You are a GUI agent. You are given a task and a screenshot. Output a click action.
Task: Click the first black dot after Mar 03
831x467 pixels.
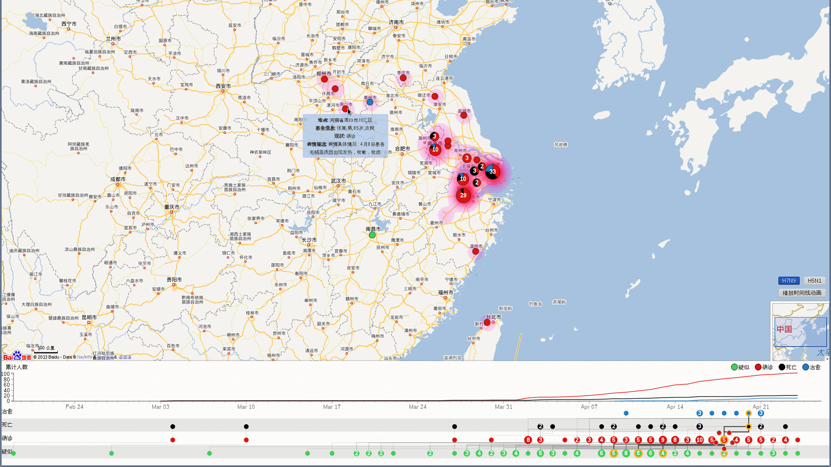pyautogui.click(x=173, y=427)
